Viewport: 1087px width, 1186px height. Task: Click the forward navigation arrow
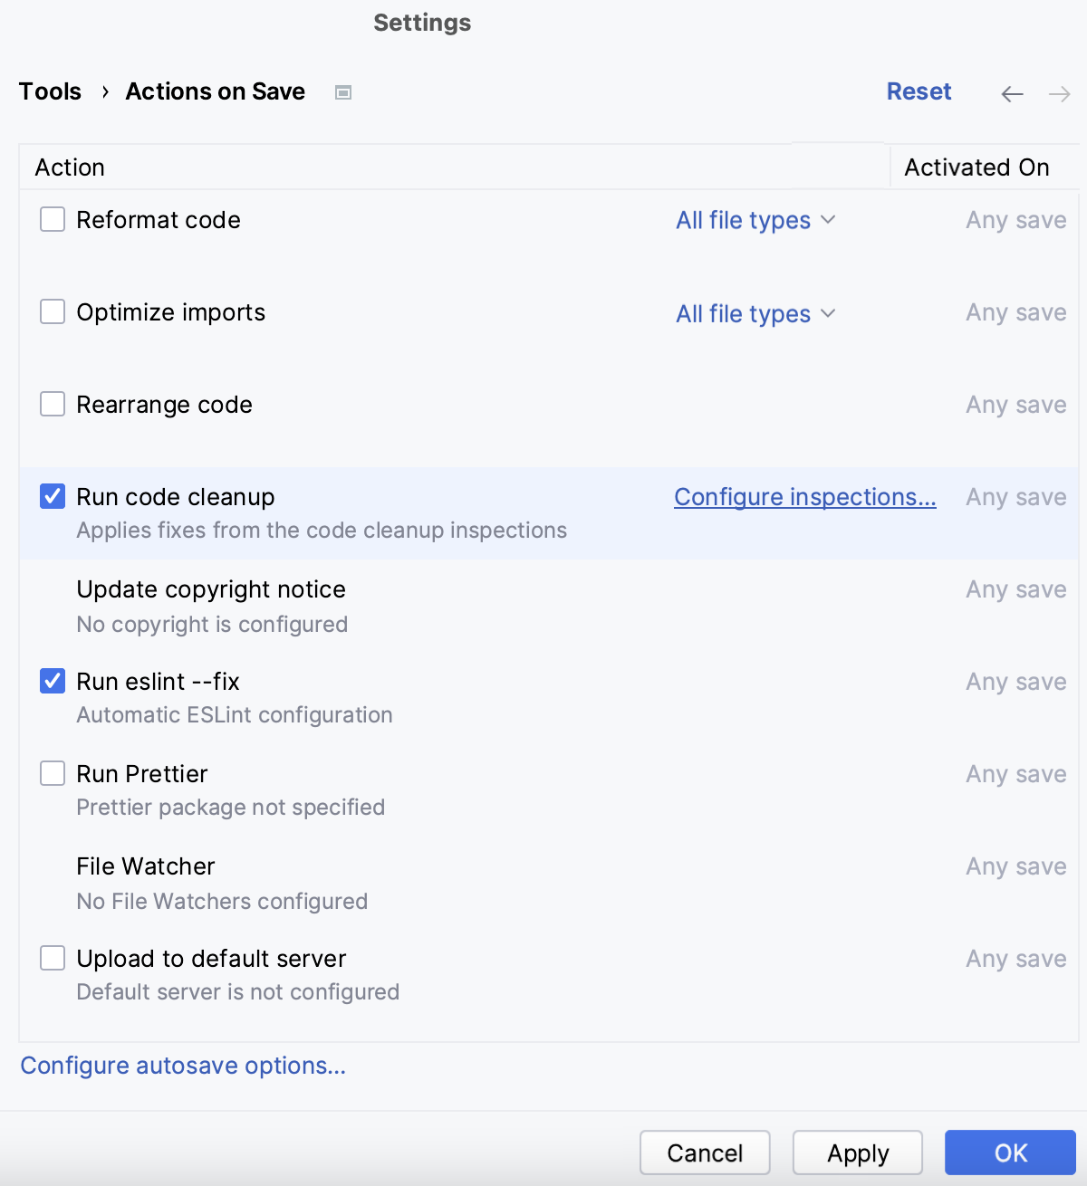tap(1058, 93)
